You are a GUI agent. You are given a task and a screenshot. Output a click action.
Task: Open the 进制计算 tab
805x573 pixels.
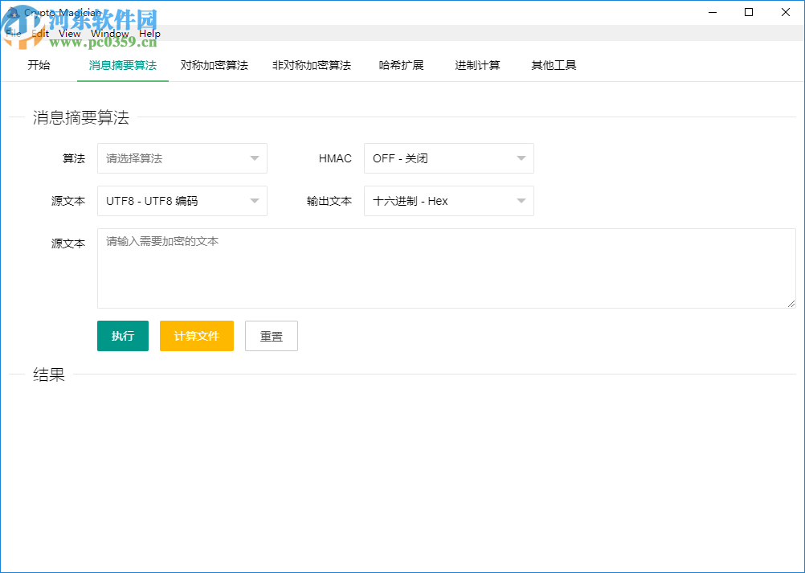point(476,65)
